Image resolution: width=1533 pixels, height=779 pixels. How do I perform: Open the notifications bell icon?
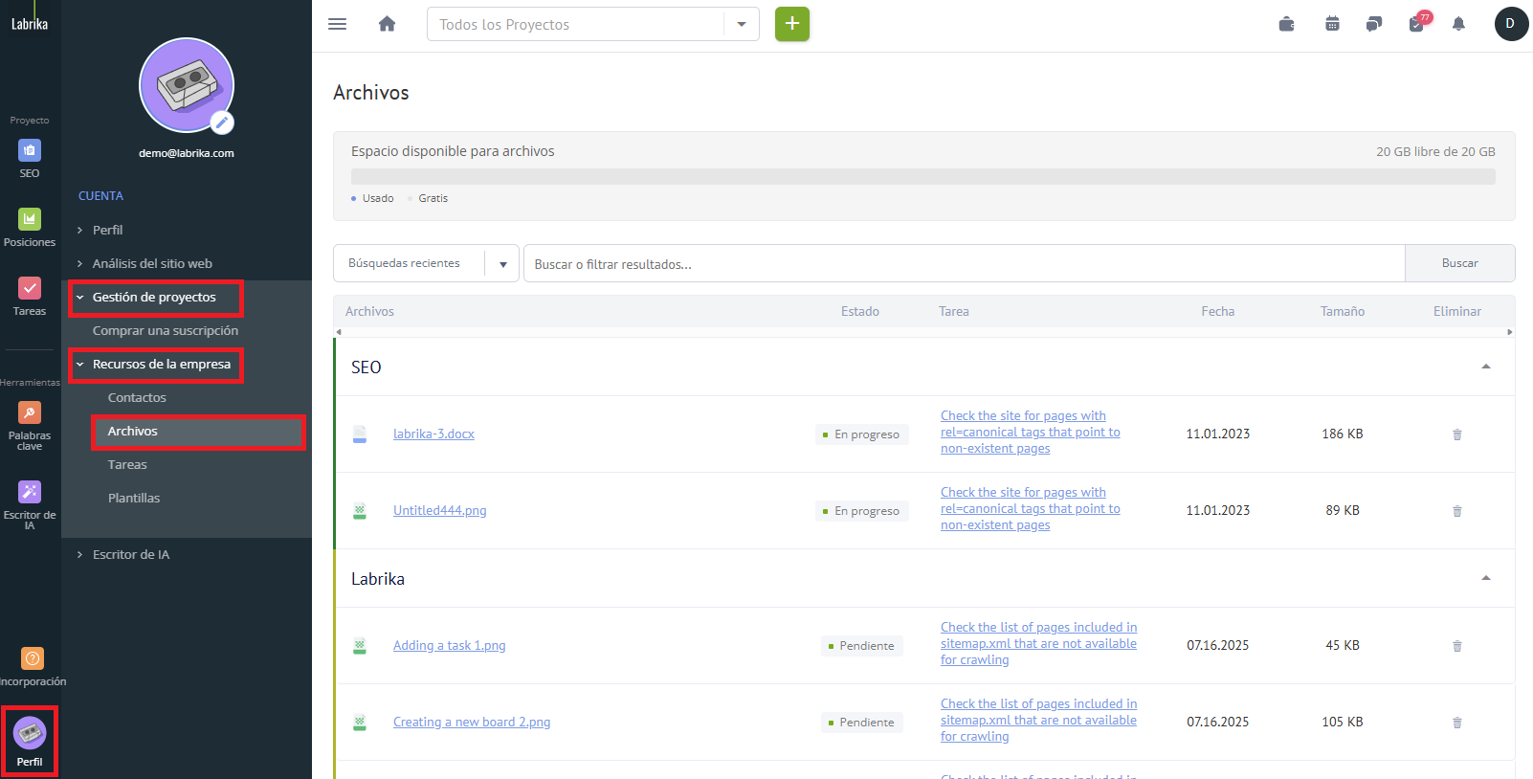(1458, 24)
